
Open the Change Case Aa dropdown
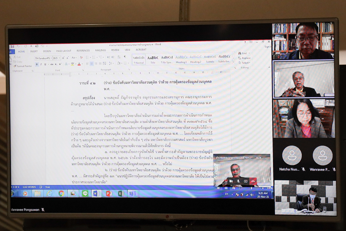point(74,57)
